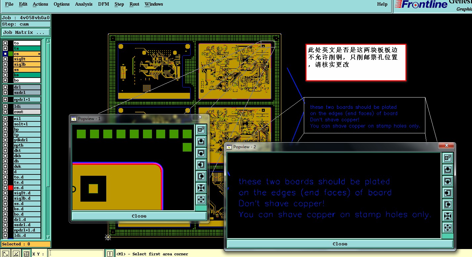Toggle the checkbox for layer sig3b

point(5,64)
